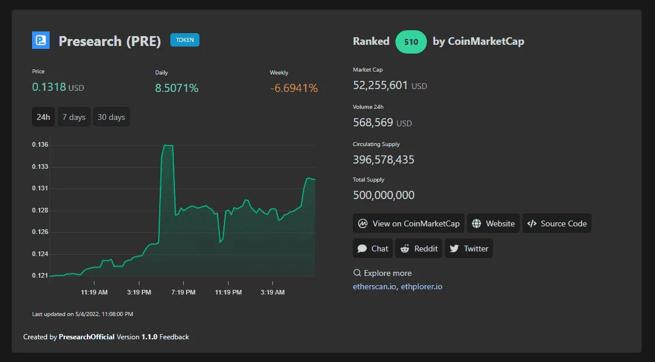655x362 pixels.
Task: Click the 0.1318 USD price value
Action: (58, 87)
